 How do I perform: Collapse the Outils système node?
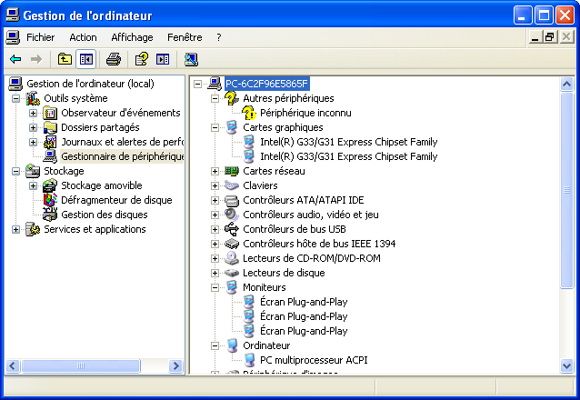15,98
